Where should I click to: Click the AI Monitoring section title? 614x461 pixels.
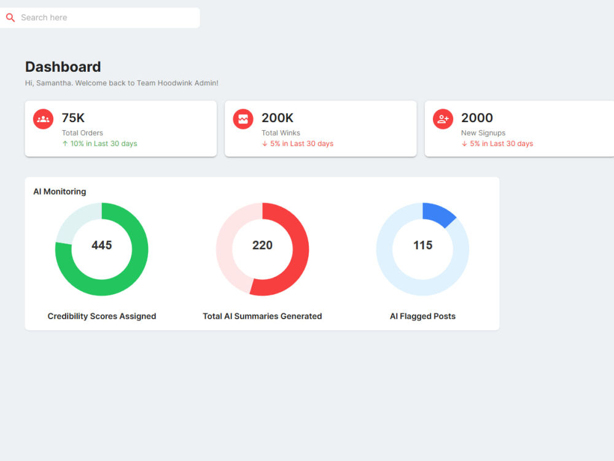[x=60, y=192]
